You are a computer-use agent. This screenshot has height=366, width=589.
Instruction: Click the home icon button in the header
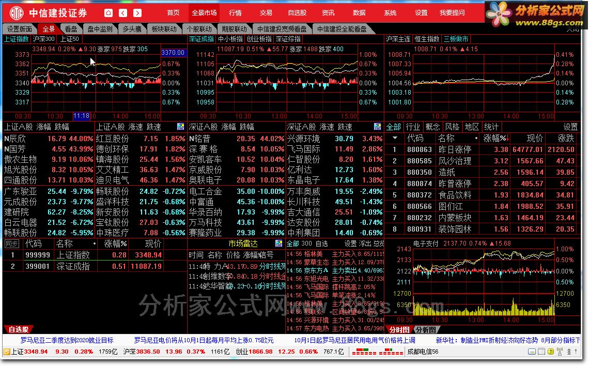[108, 13]
